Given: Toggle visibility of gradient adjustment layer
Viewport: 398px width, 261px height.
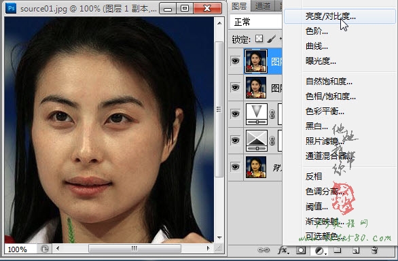Looking at the screenshot, I should 235,114.
